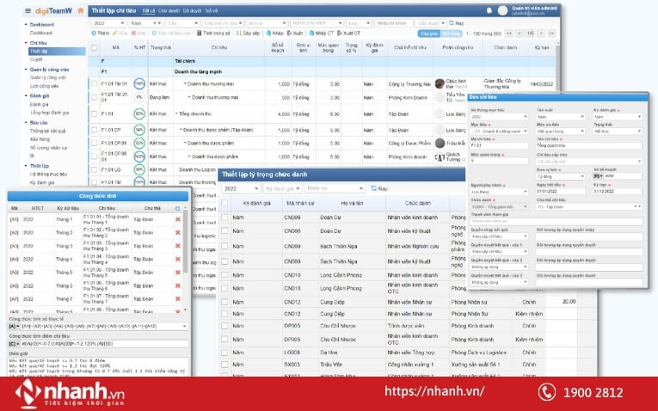Viewport: 658px width, 411px height.
Task: Tick checkbox for row F1.01.TM.01
Action: point(94,84)
